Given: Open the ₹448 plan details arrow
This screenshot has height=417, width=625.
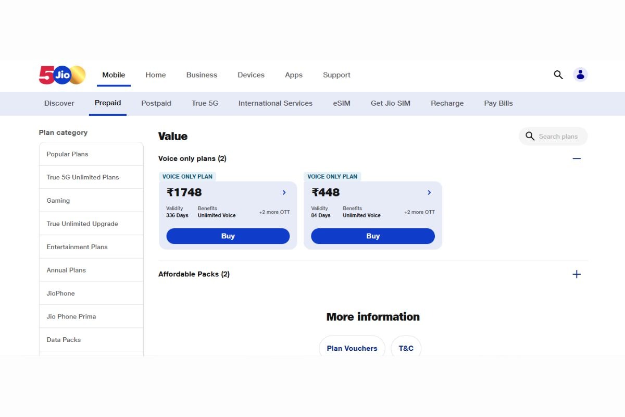Looking at the screenshot, I should [x=429, y=192].
